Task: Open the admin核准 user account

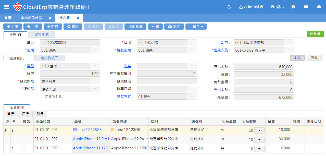Action: 251,7
